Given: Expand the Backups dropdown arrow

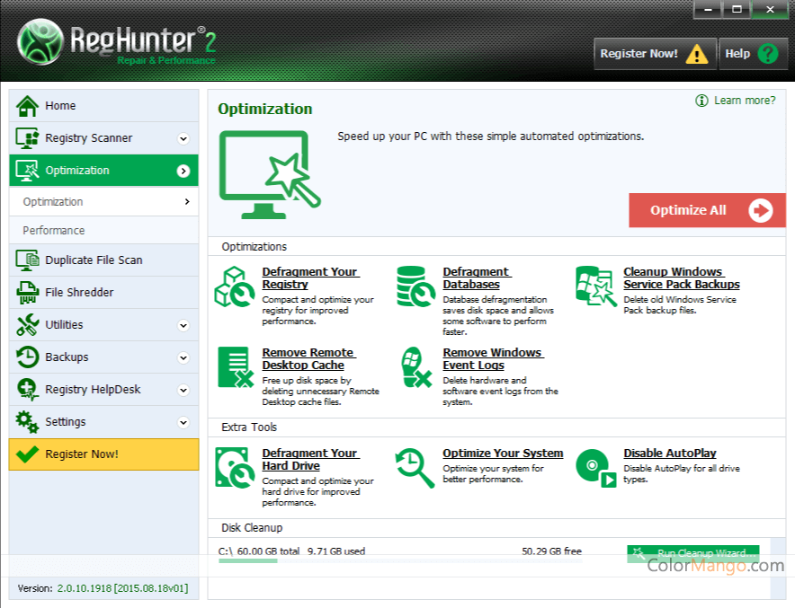Looking at the screenshot, I should click(x=183, y=358).
